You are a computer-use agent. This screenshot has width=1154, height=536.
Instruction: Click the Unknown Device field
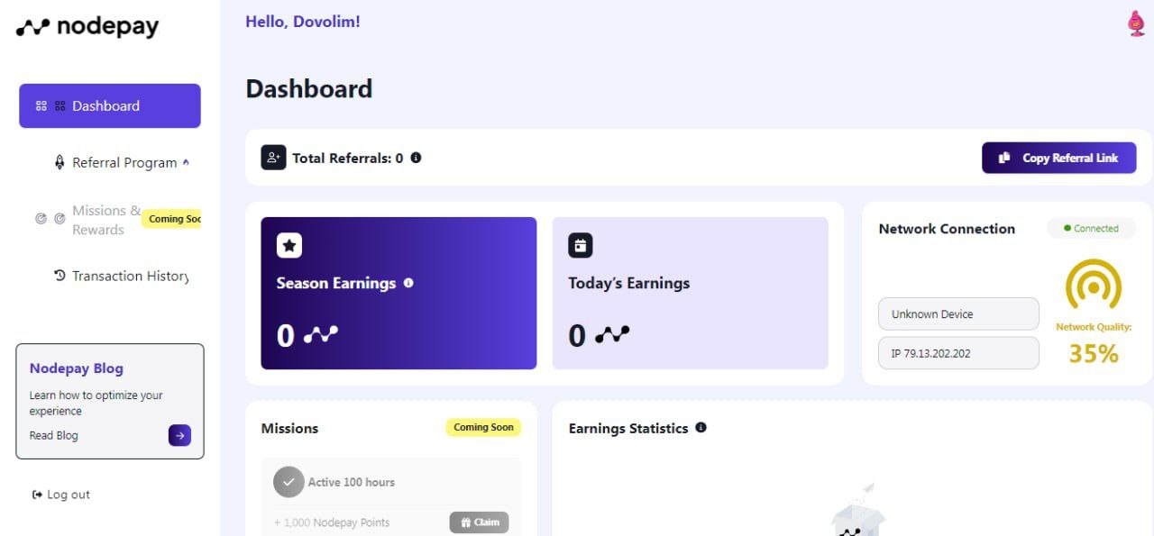pyautogui.click(x=957, y=314)
